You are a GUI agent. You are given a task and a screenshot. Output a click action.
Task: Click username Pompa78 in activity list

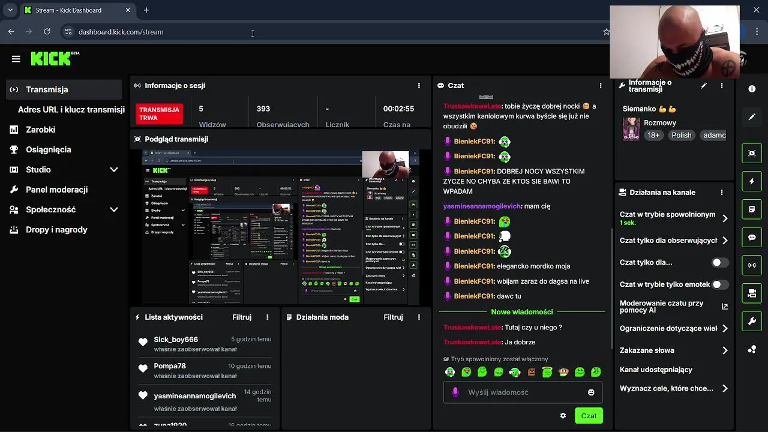pos(170,366)
